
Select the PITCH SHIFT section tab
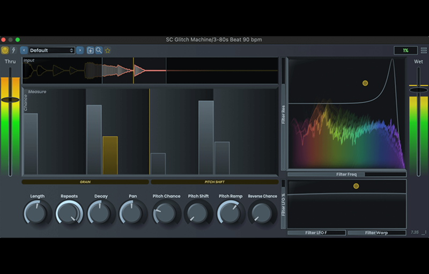pyautogui.click(x=214, y=182)
